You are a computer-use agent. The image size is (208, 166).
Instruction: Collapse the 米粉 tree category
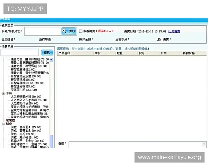3,93
